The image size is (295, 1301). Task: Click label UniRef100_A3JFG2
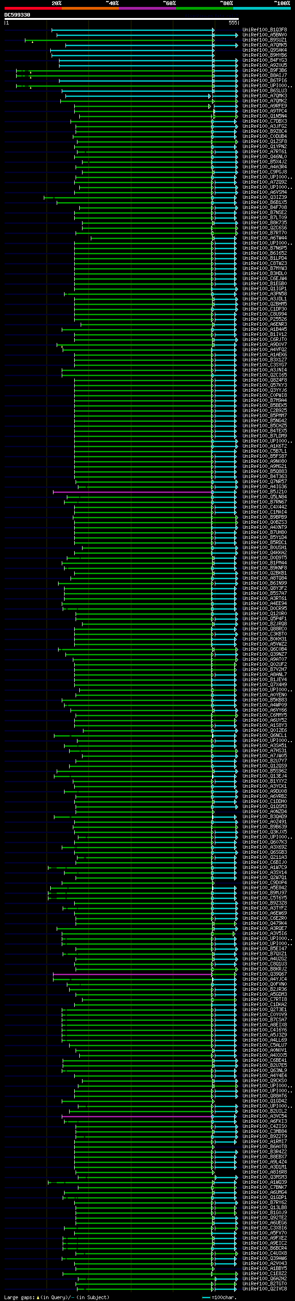(x=264, y=126)
